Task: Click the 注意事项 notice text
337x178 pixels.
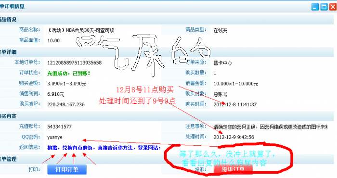Action: point(271,127)
